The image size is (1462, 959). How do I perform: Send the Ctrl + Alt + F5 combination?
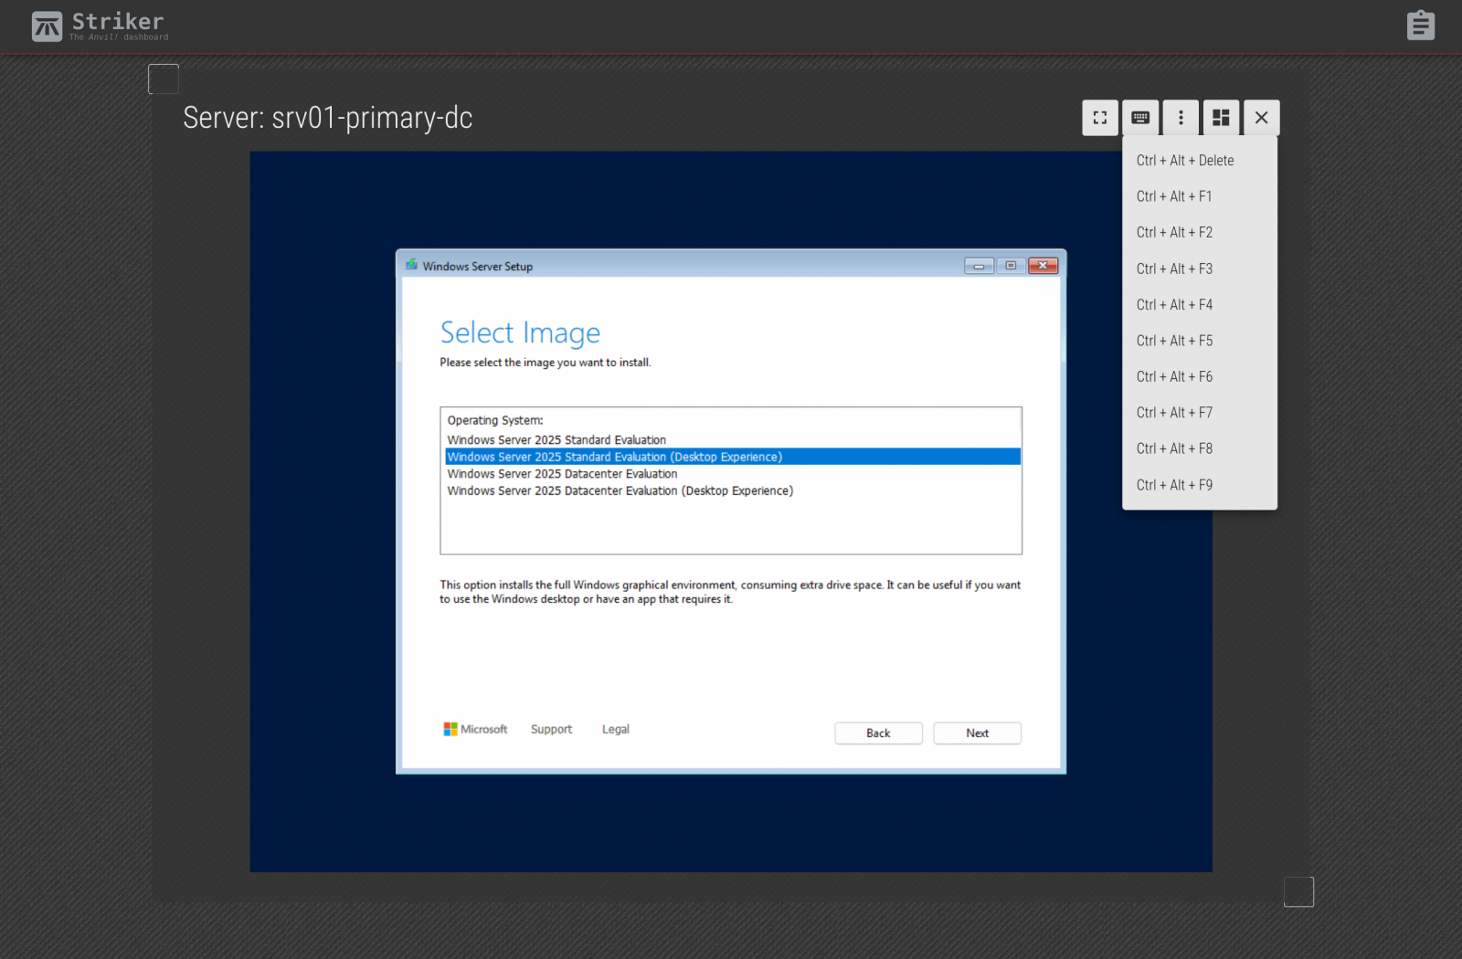1174,341
